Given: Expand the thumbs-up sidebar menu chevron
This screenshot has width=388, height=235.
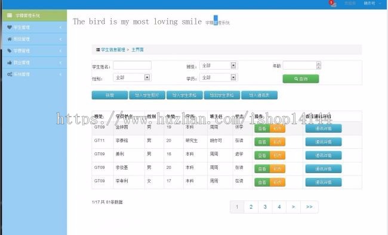Looking at the screenshot, I should [x=61, y=62].
